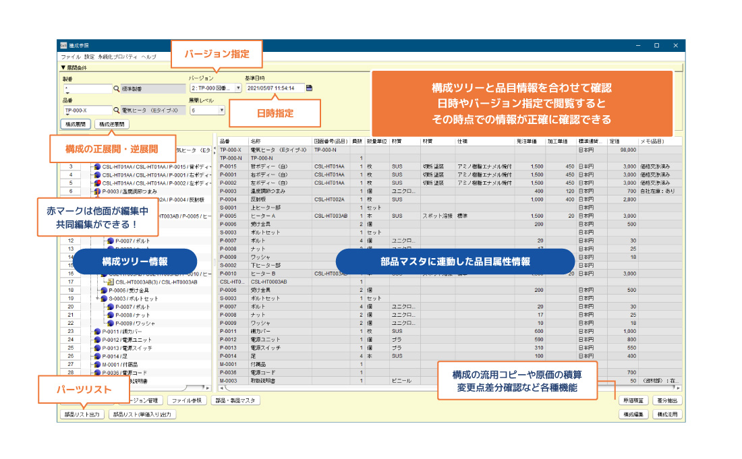The image size is (742, 459).
Task: Open the 展開レベル dropdown
Action: [x=221, y=110]
